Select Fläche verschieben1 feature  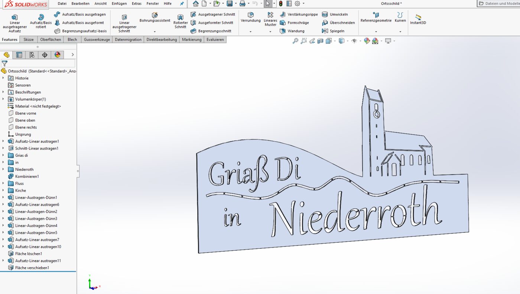point(32,268)
